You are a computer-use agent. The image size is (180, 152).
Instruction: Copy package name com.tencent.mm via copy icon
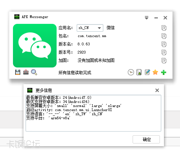pyautogui.click(x=164, y=36)
